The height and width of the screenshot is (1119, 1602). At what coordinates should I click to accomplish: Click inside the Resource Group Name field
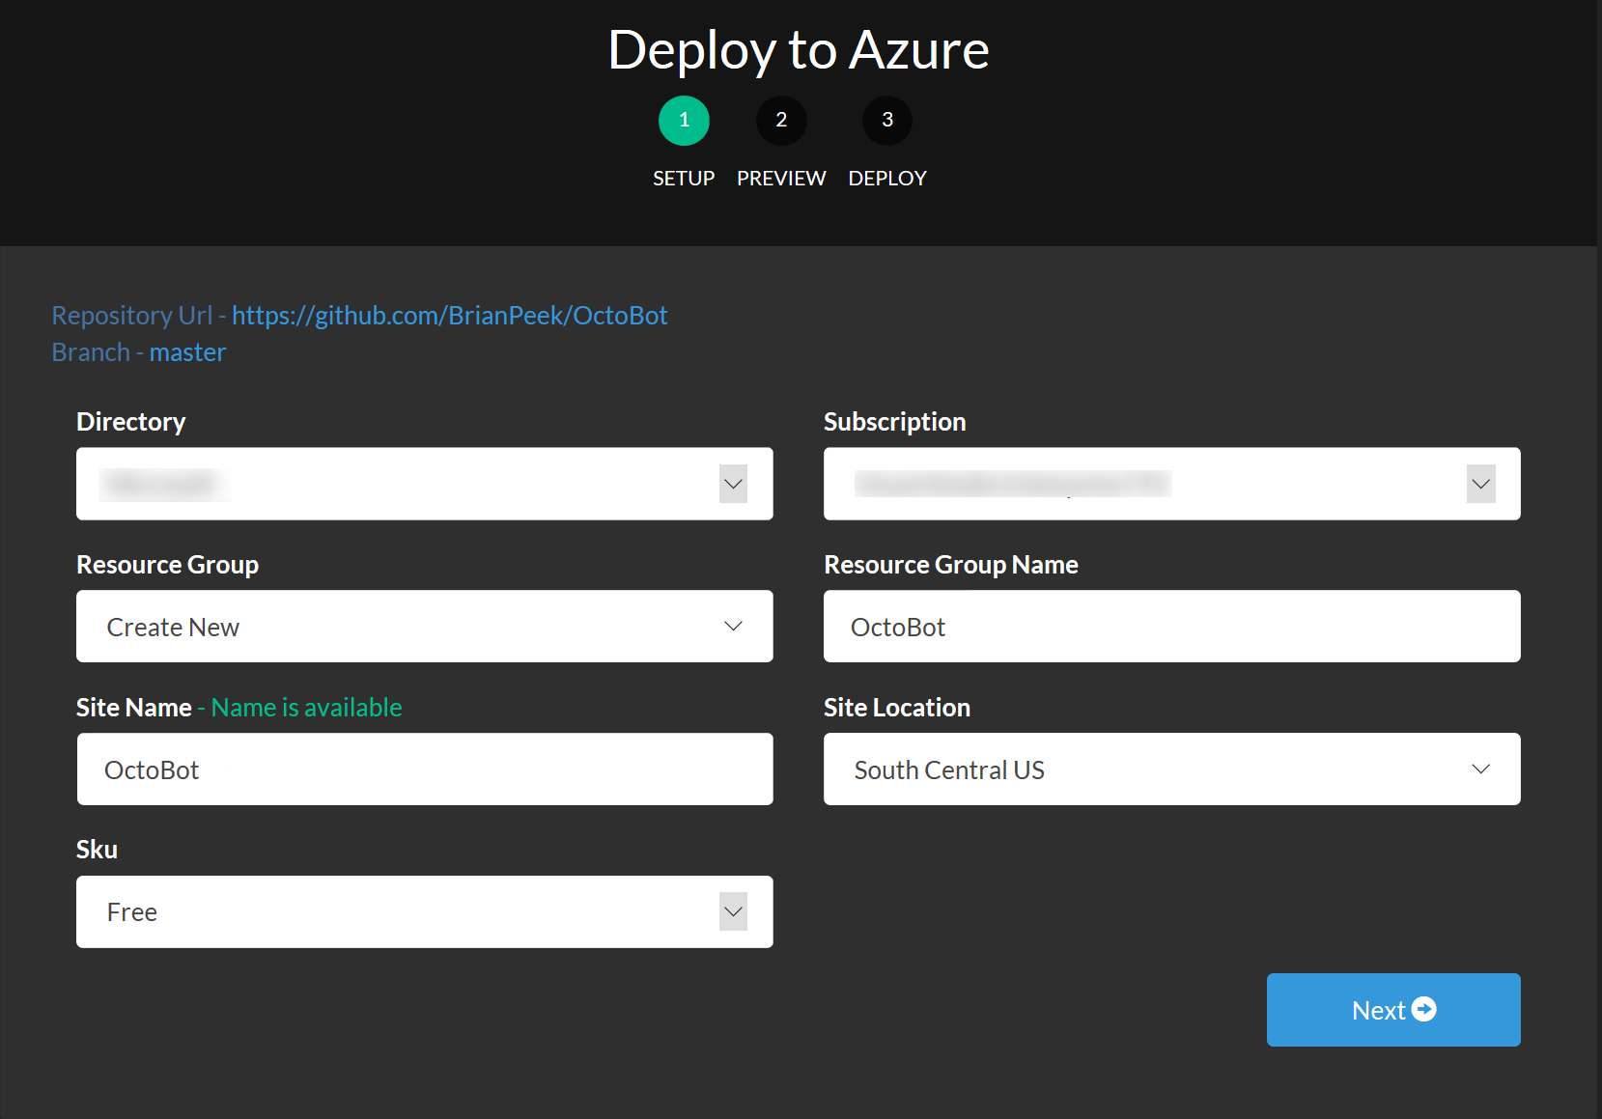point(1171,626)
